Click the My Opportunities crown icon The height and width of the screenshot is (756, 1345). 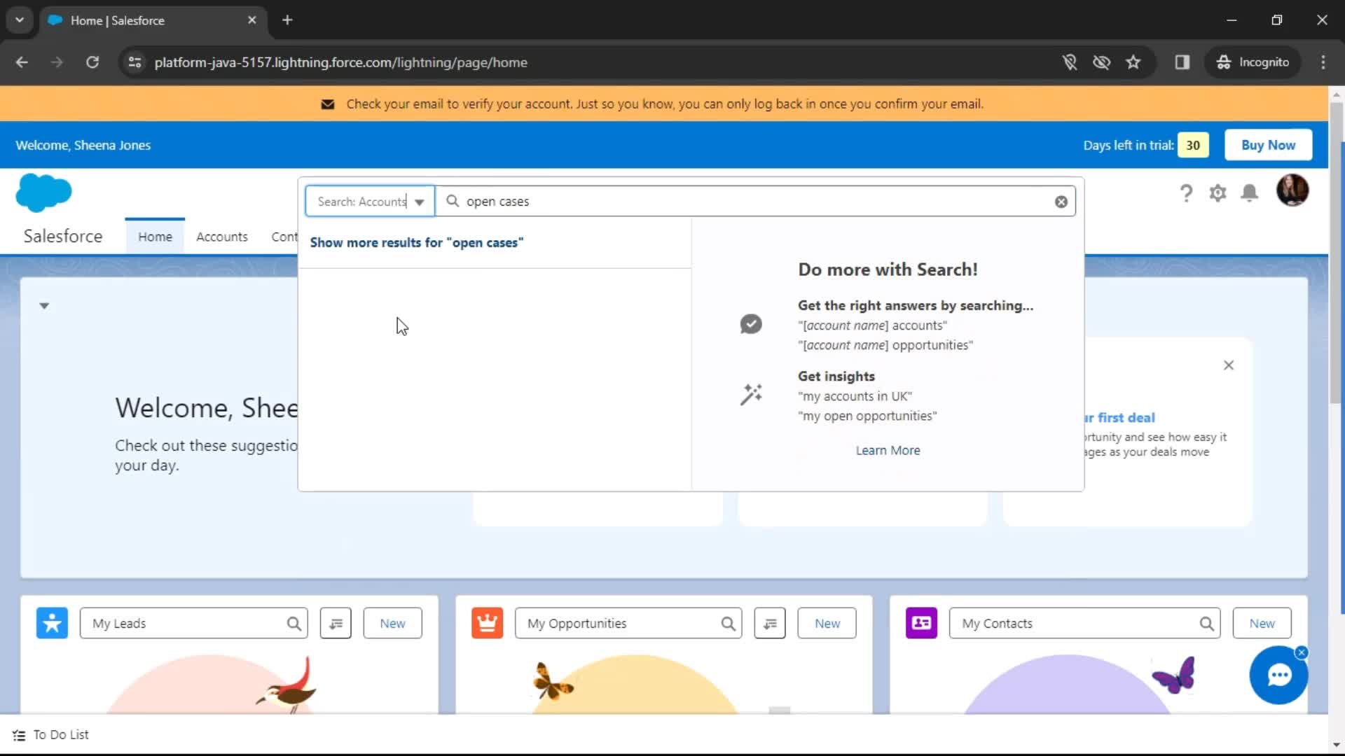pos(488,623)
